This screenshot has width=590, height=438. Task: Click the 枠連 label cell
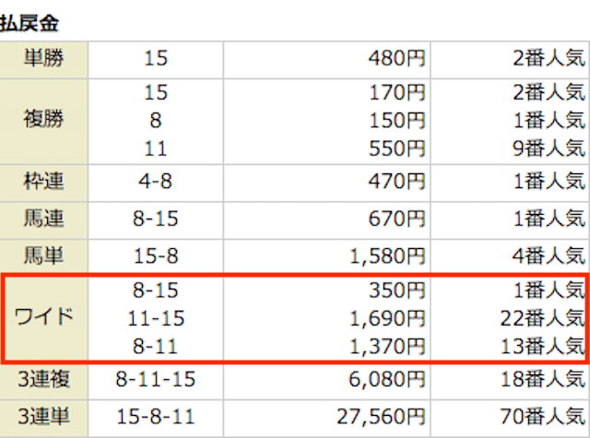click(x=43, y=183)
